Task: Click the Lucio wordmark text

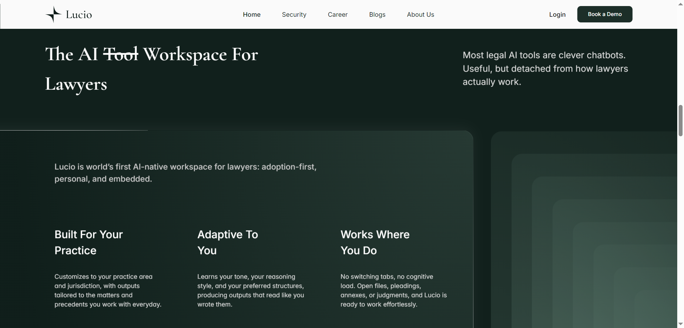Action: coord(79,14)
